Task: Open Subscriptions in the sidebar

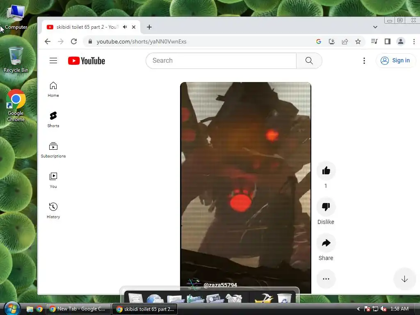Action: [x=53, y=150]
